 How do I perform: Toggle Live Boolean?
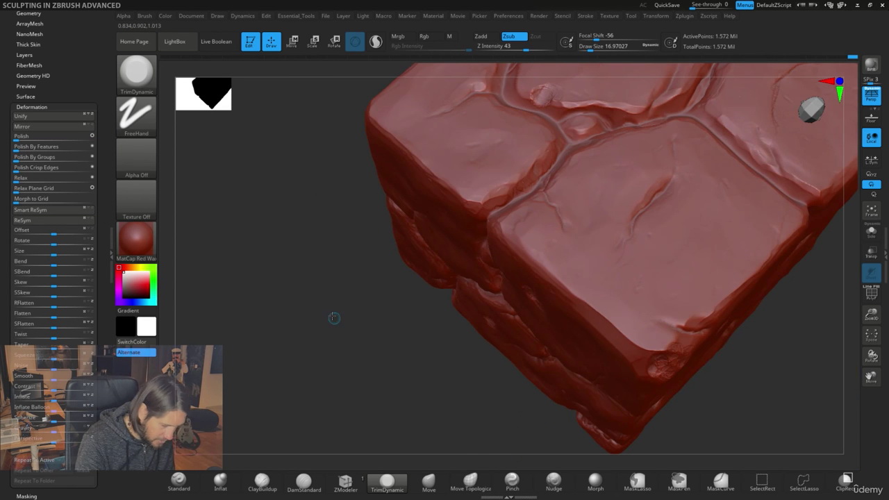(216, 41)
